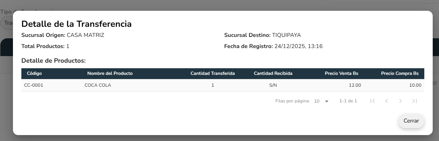This screenshot has width=439, height=141.
Task: Sort by the Precio Venta Bs header
Action: point(341,73)
